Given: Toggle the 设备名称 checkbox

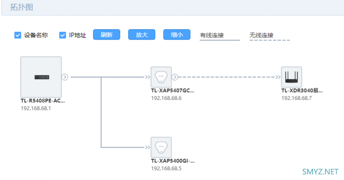Looking at the screenshot, I should (18, 35).
